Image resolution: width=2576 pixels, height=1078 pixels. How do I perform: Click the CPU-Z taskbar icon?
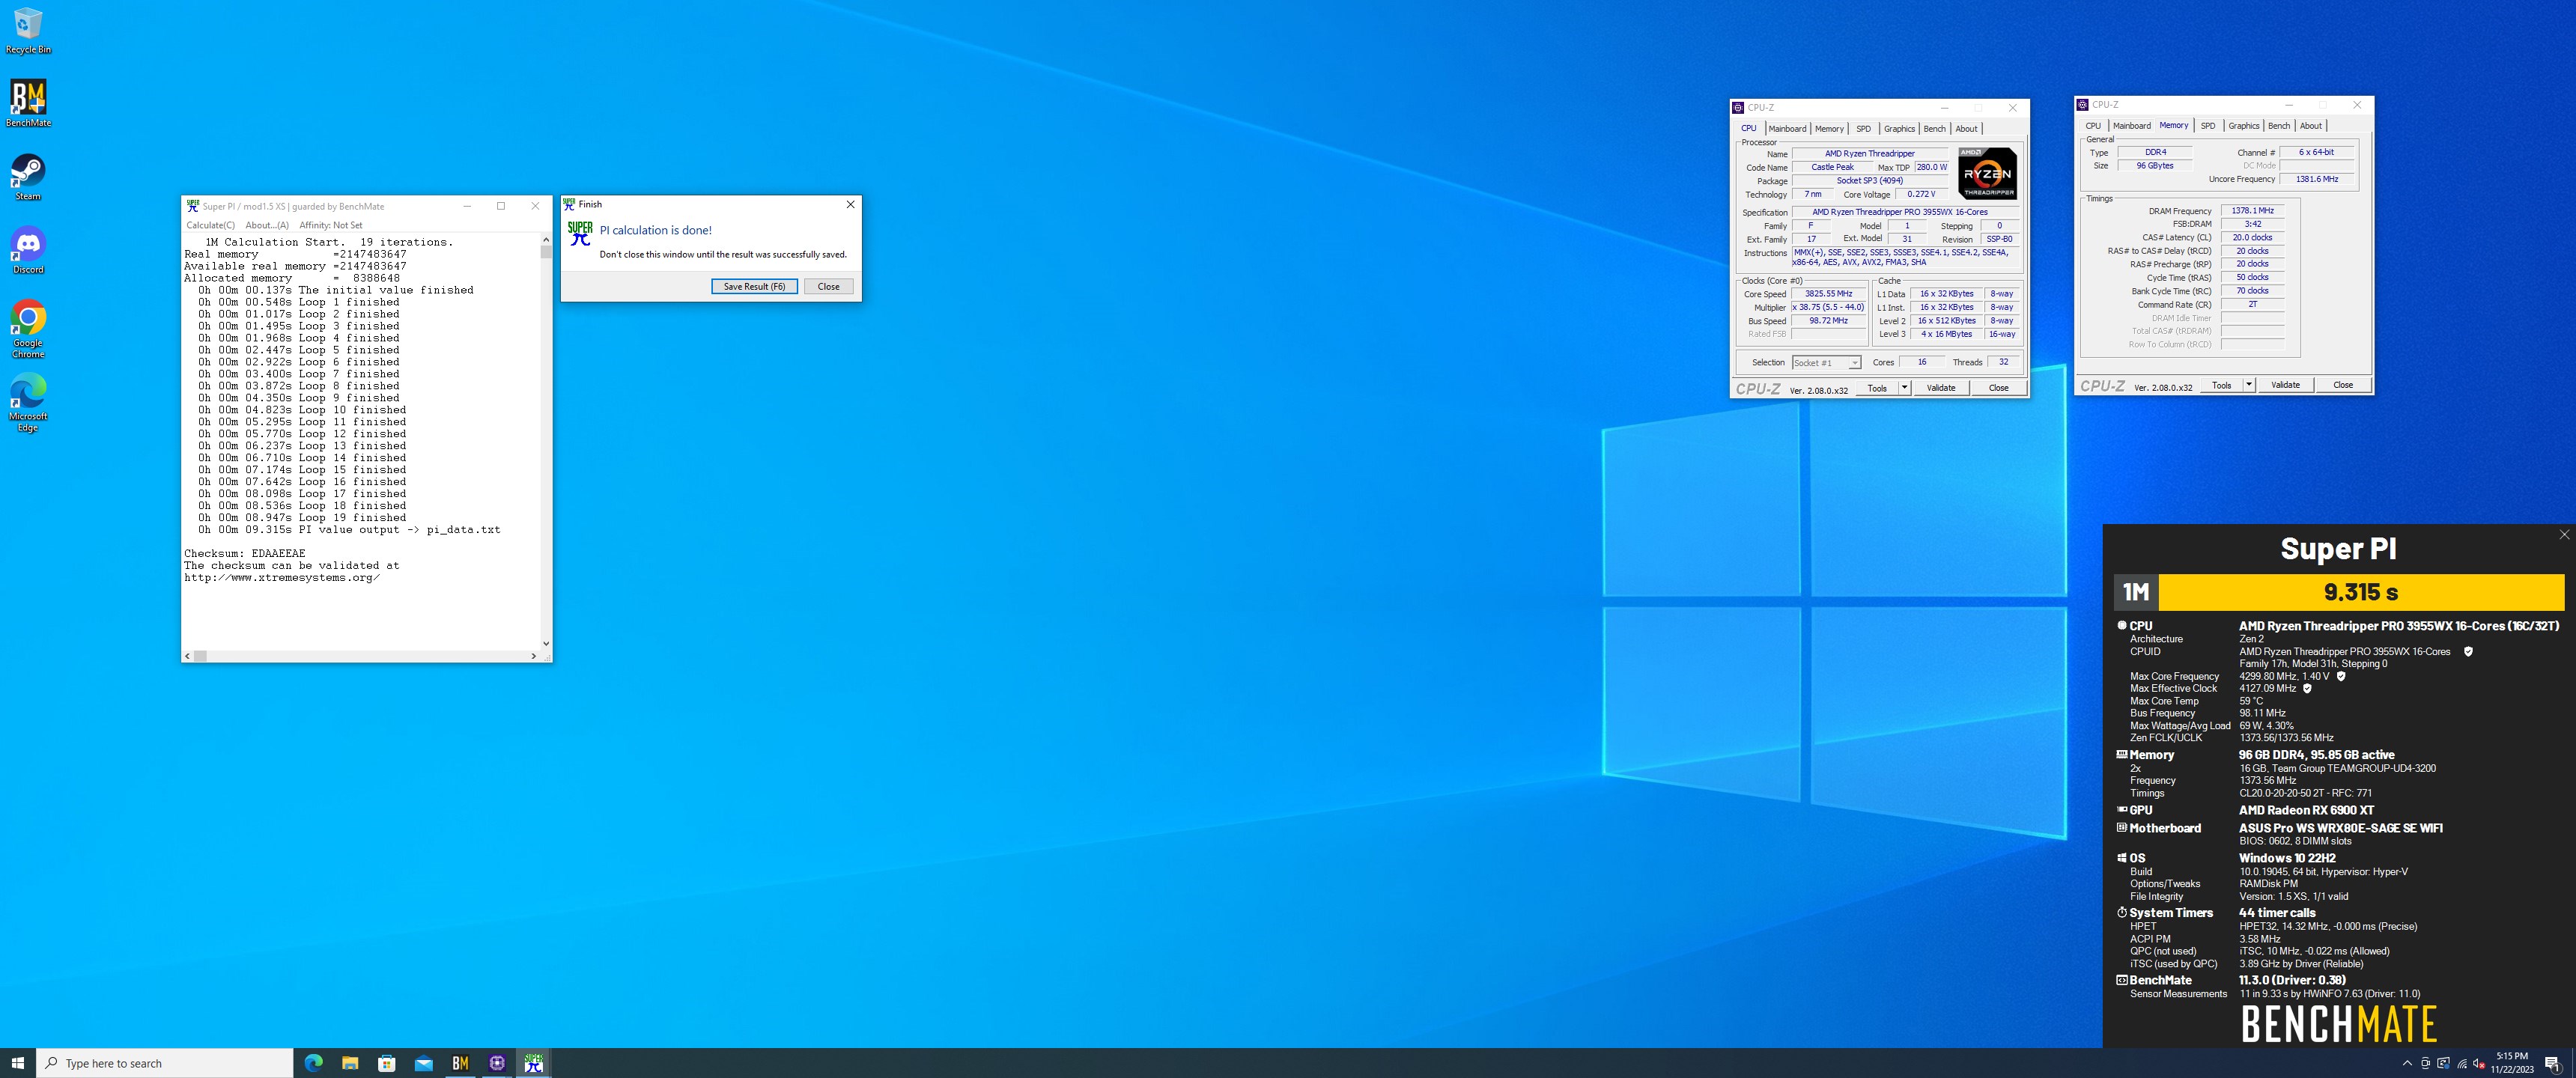(497, 1063)
